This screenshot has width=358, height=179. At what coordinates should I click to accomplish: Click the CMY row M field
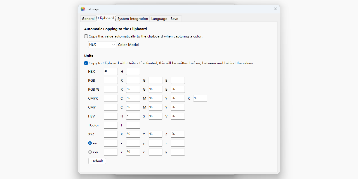click(156, 107)
